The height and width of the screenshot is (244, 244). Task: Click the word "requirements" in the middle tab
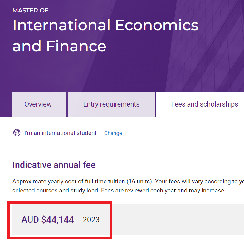120,104
